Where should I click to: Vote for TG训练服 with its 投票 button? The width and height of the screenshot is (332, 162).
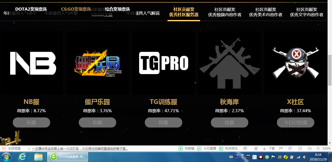[x=163, y=122]
